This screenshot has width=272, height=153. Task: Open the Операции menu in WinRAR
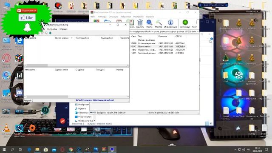click(113, 17)
